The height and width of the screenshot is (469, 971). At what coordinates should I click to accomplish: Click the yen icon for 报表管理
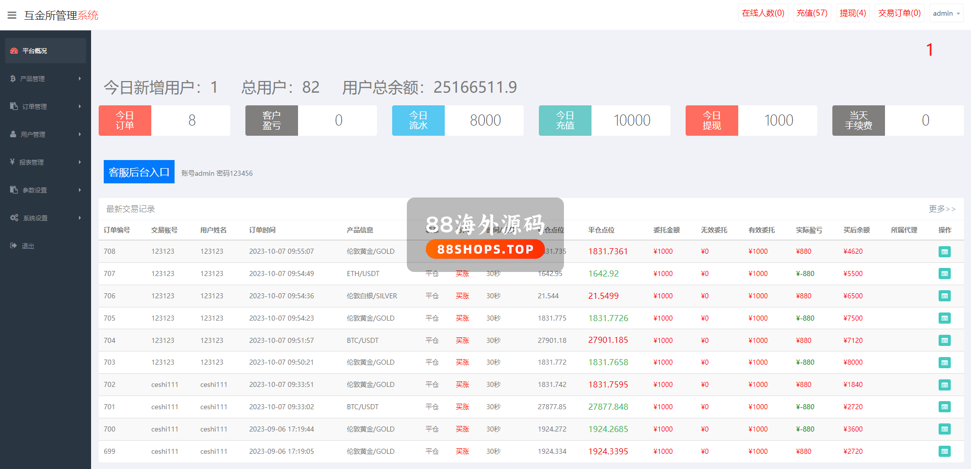pyautogui.click(x=13, y=162)
